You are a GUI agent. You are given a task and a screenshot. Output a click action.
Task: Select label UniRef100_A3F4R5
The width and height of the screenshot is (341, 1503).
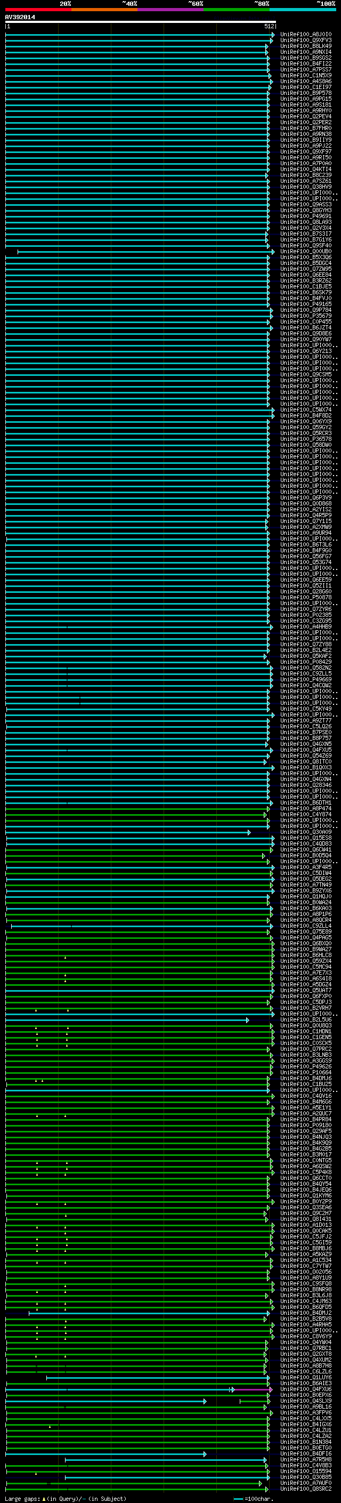click(x=306, y=867)
